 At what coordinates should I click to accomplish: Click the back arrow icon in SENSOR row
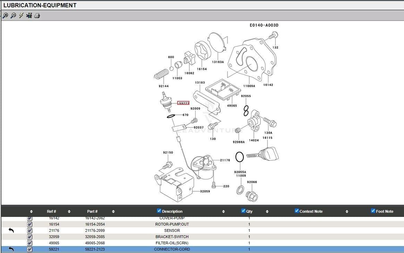pos(11,230)
